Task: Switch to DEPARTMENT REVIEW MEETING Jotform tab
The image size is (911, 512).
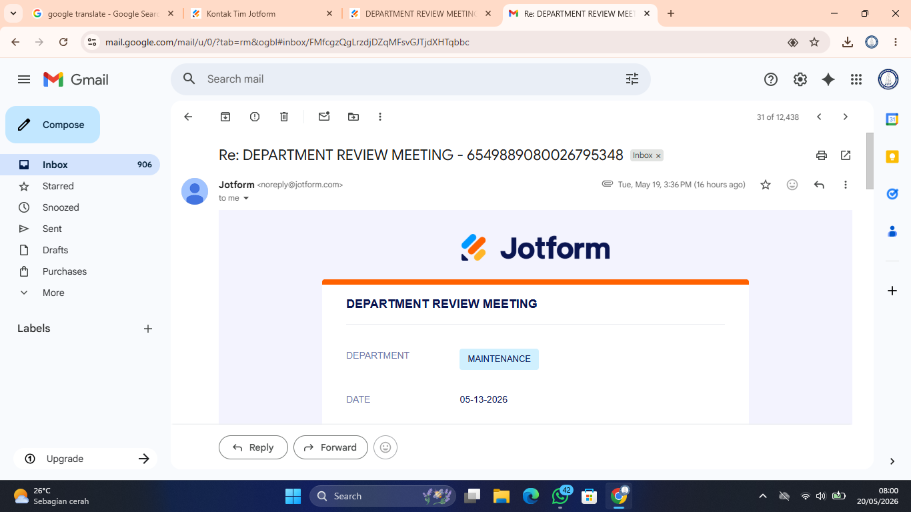Action: 420,13
